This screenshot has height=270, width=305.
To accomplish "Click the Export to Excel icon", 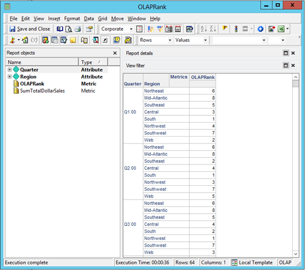I will tap(281, 29).
